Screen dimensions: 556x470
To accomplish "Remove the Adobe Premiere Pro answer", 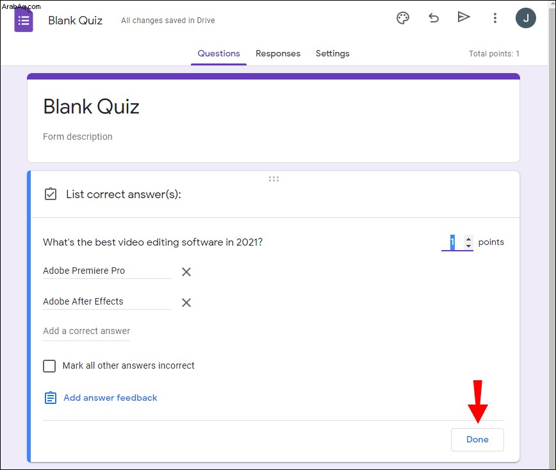I will [186, 272].
